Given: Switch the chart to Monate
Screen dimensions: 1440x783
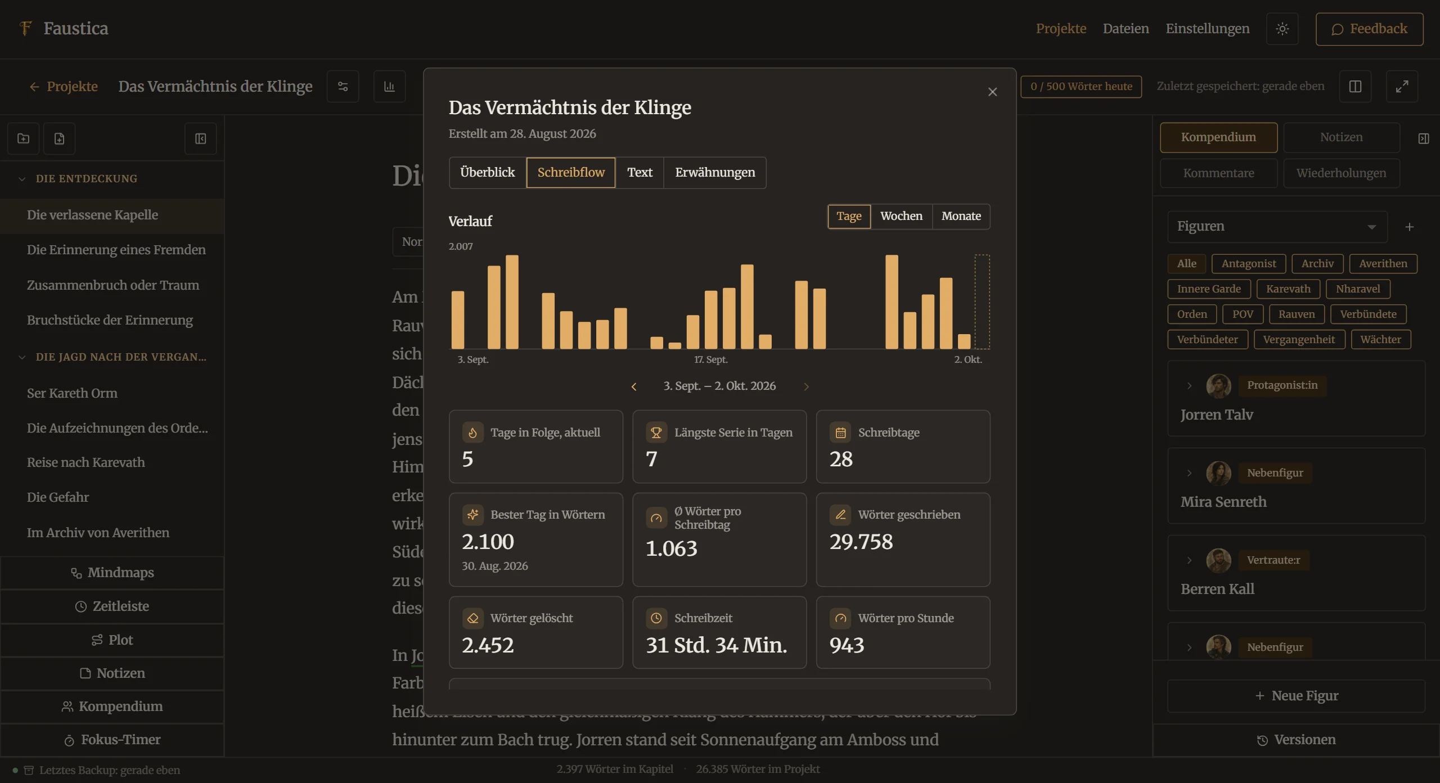Looking at the screenshot, I should [961, 216].
